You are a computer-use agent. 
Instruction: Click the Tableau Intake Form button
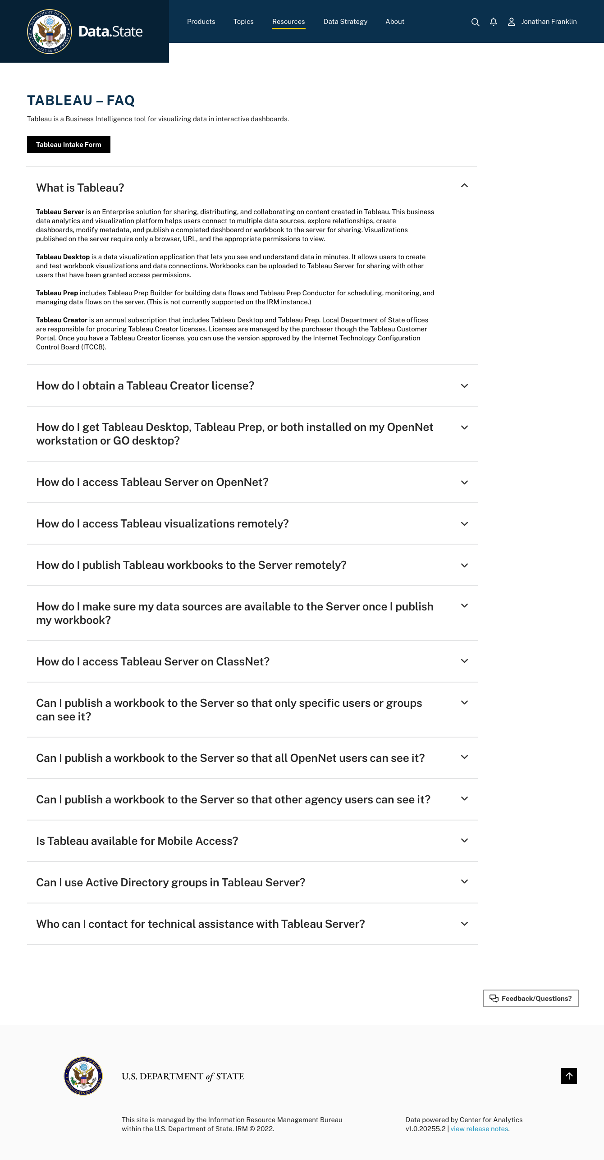pos(69,145)
